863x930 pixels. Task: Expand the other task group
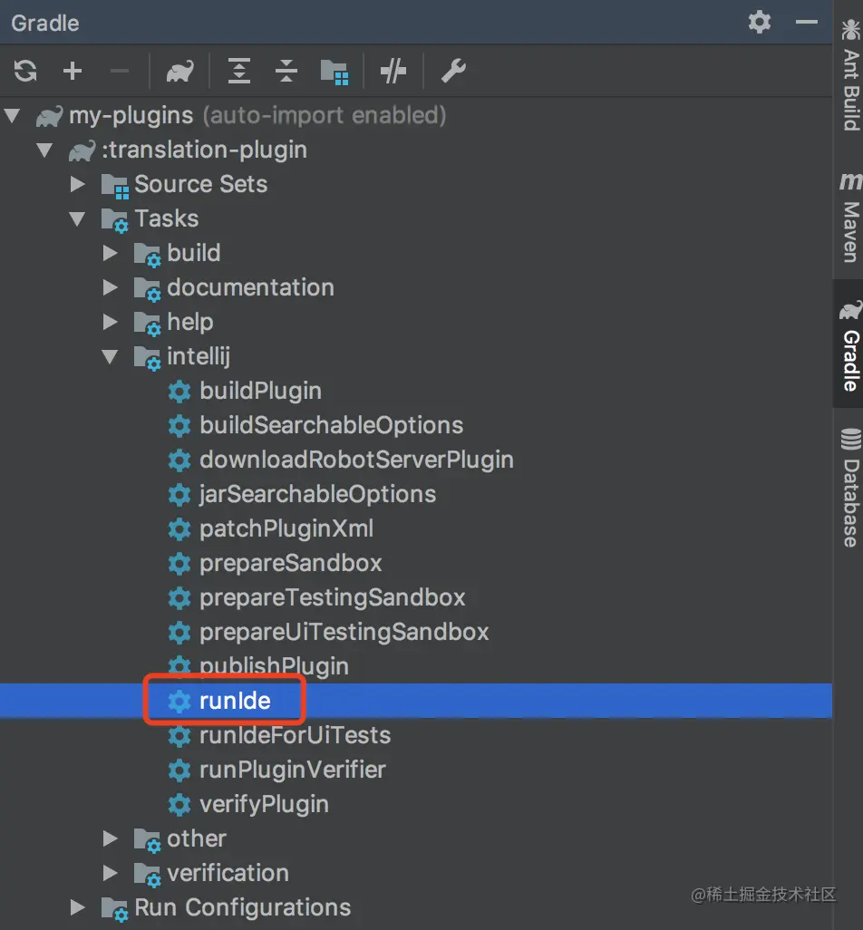pyautogui.click(x=111, y=838)
